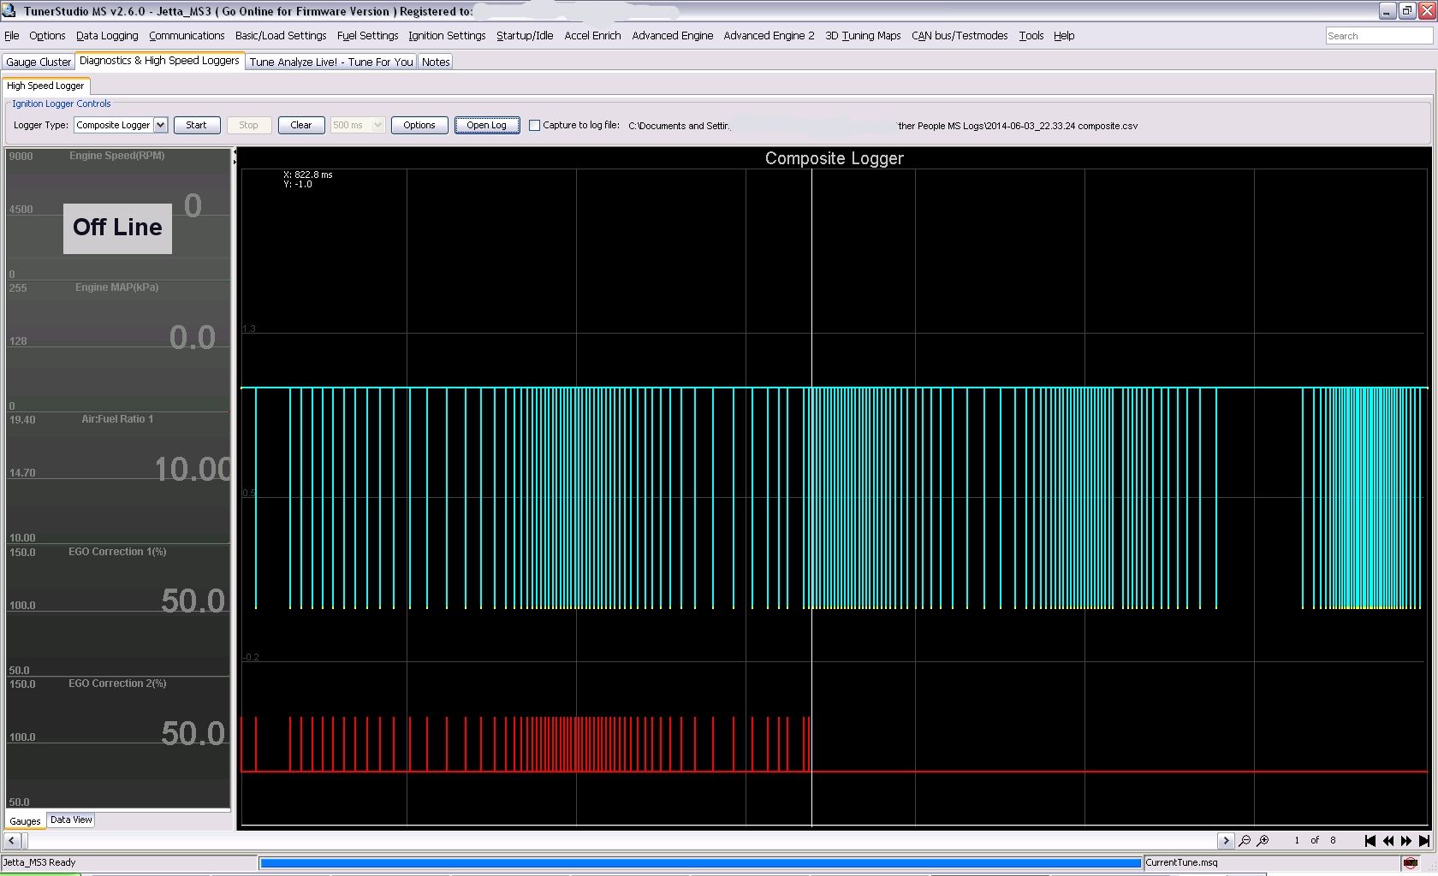Open the Logger Type dropdown

[x=160, y=125]
